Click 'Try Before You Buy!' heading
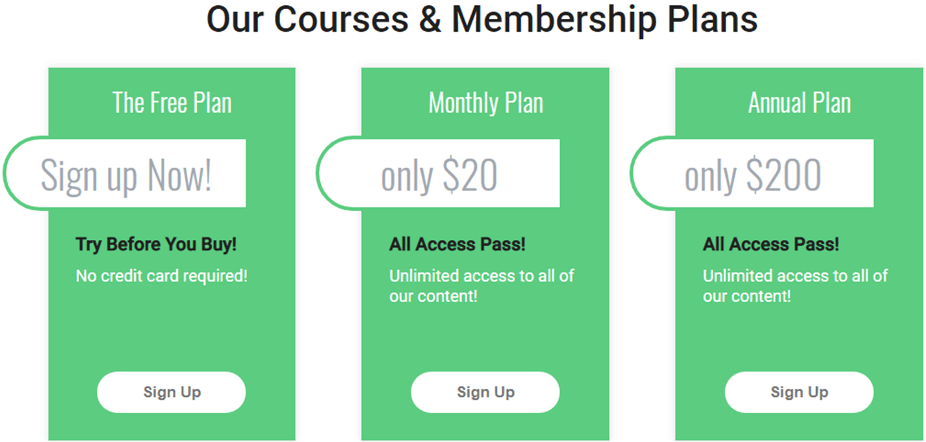Screen dimensions: 926x442 (156, 244)
